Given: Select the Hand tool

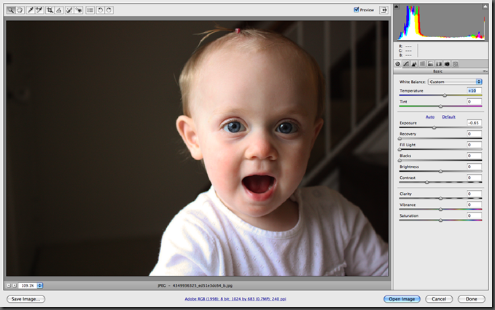Looking at the screenshot, I should (x=20, y=10).
